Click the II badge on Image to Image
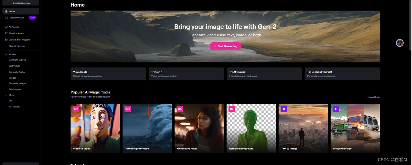The width and height of the screenshot is (412, 165). 336,109
